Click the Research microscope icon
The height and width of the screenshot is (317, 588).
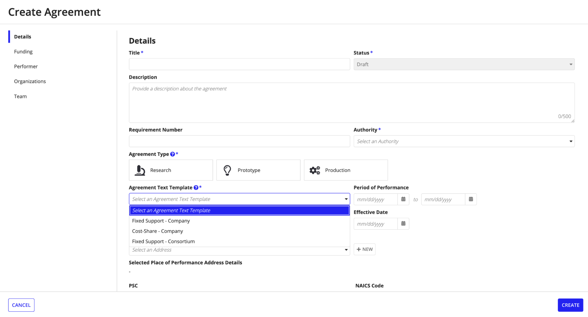coord(140,170)
